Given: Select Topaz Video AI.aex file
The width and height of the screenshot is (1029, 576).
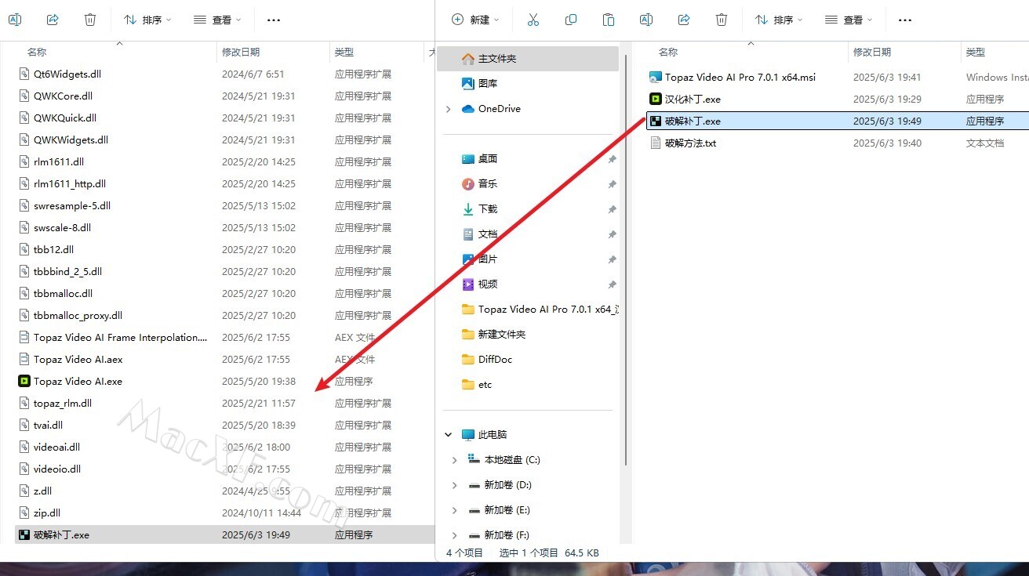Looking at the screenshot, I should pyautogui.click(x=70, y=359).
